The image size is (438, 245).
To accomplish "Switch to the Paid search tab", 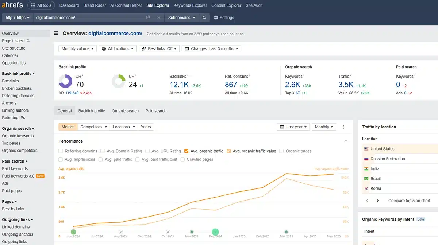I will pos(156,111).
